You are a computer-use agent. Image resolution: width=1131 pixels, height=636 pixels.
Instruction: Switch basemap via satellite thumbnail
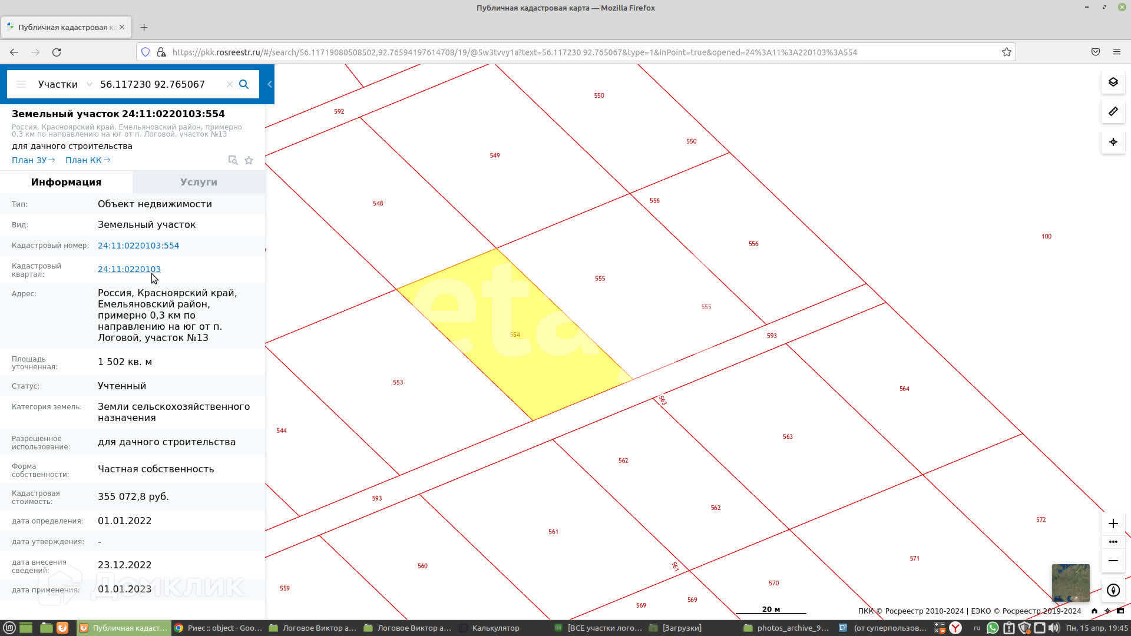click(1070, 582)
